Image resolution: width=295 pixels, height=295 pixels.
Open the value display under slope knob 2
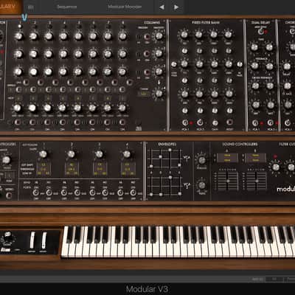(x=72, y=169)
